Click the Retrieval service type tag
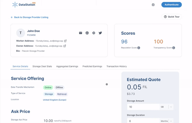The image size is (192, 123). click(x=62, y=94)
